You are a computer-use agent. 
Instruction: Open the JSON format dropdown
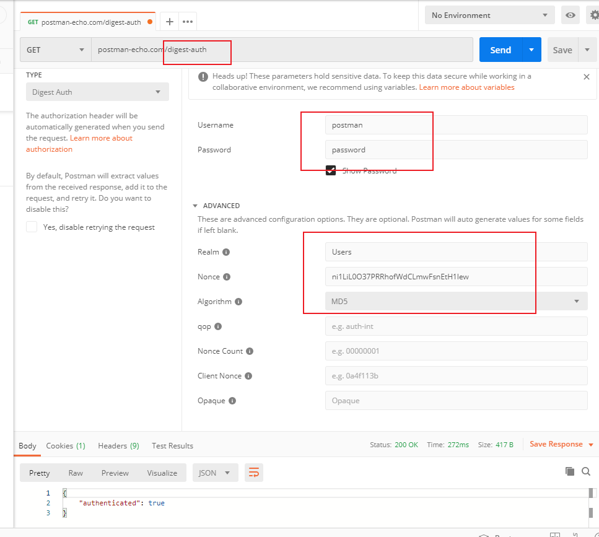216,473
